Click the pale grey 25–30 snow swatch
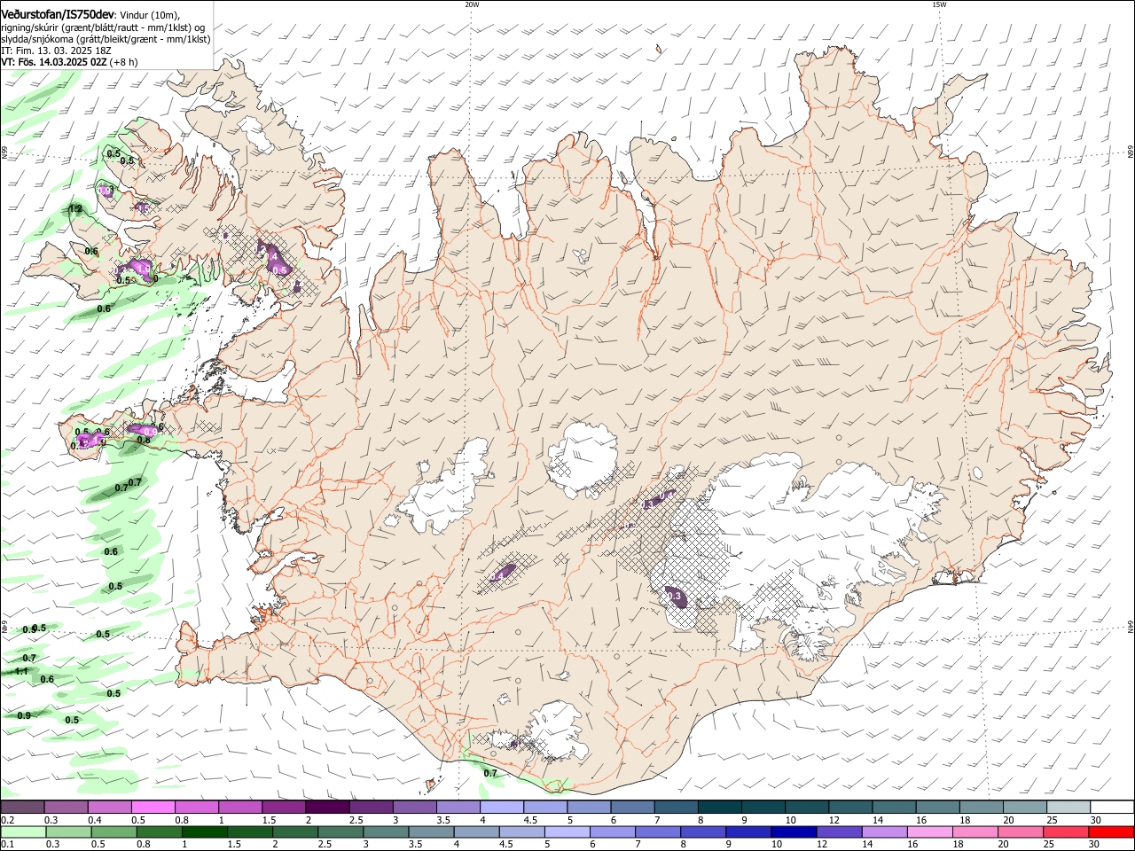 (x=1068, y=808)
